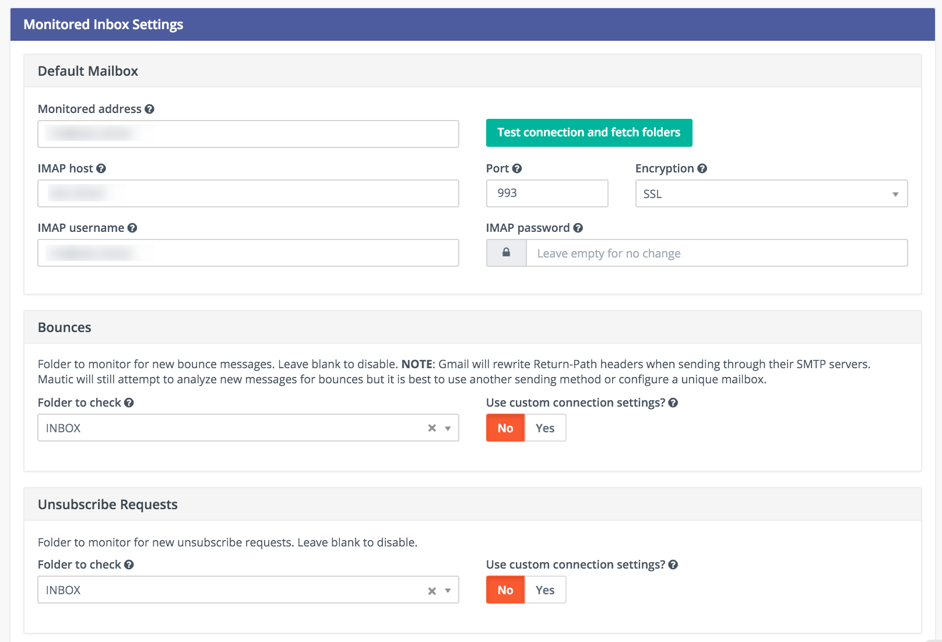Select No for Bounces custom connection settings

(505, 428)
